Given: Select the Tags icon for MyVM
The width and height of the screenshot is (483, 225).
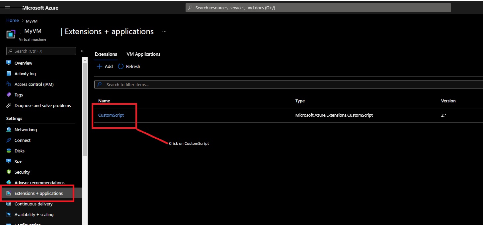Looking at the screenshot, I should pyautogui.click(x=9, y=95).
